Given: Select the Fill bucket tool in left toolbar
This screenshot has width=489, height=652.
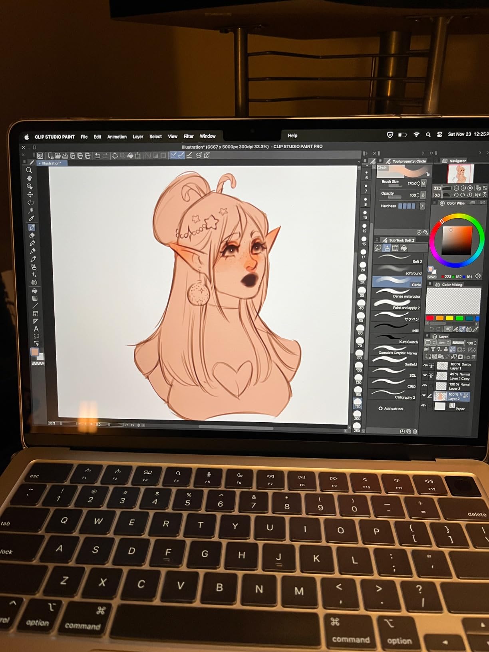Looking at the screenshot, I should (x=34, y=290).
